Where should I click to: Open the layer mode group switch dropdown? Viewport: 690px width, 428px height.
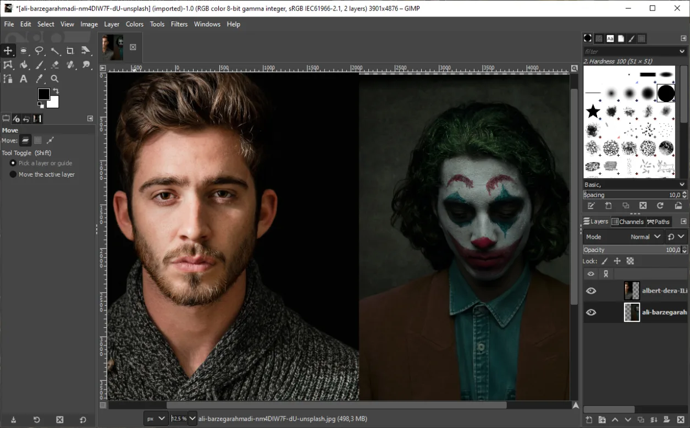(x=676, y=237)
